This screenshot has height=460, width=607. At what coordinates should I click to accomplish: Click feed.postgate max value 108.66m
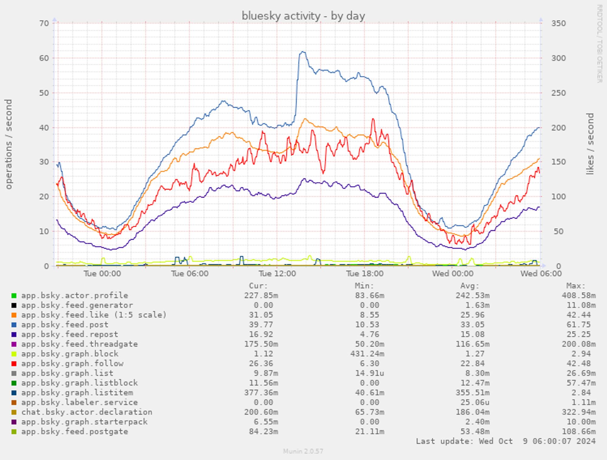579,431
